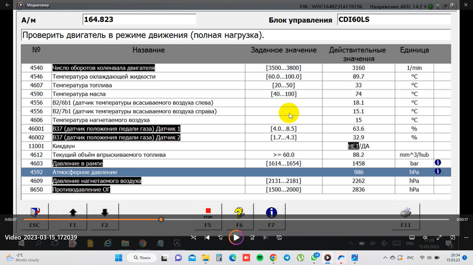Skip forward 30 seconds
Viewport: 473px width, 265px height.
tap(252, 238)
